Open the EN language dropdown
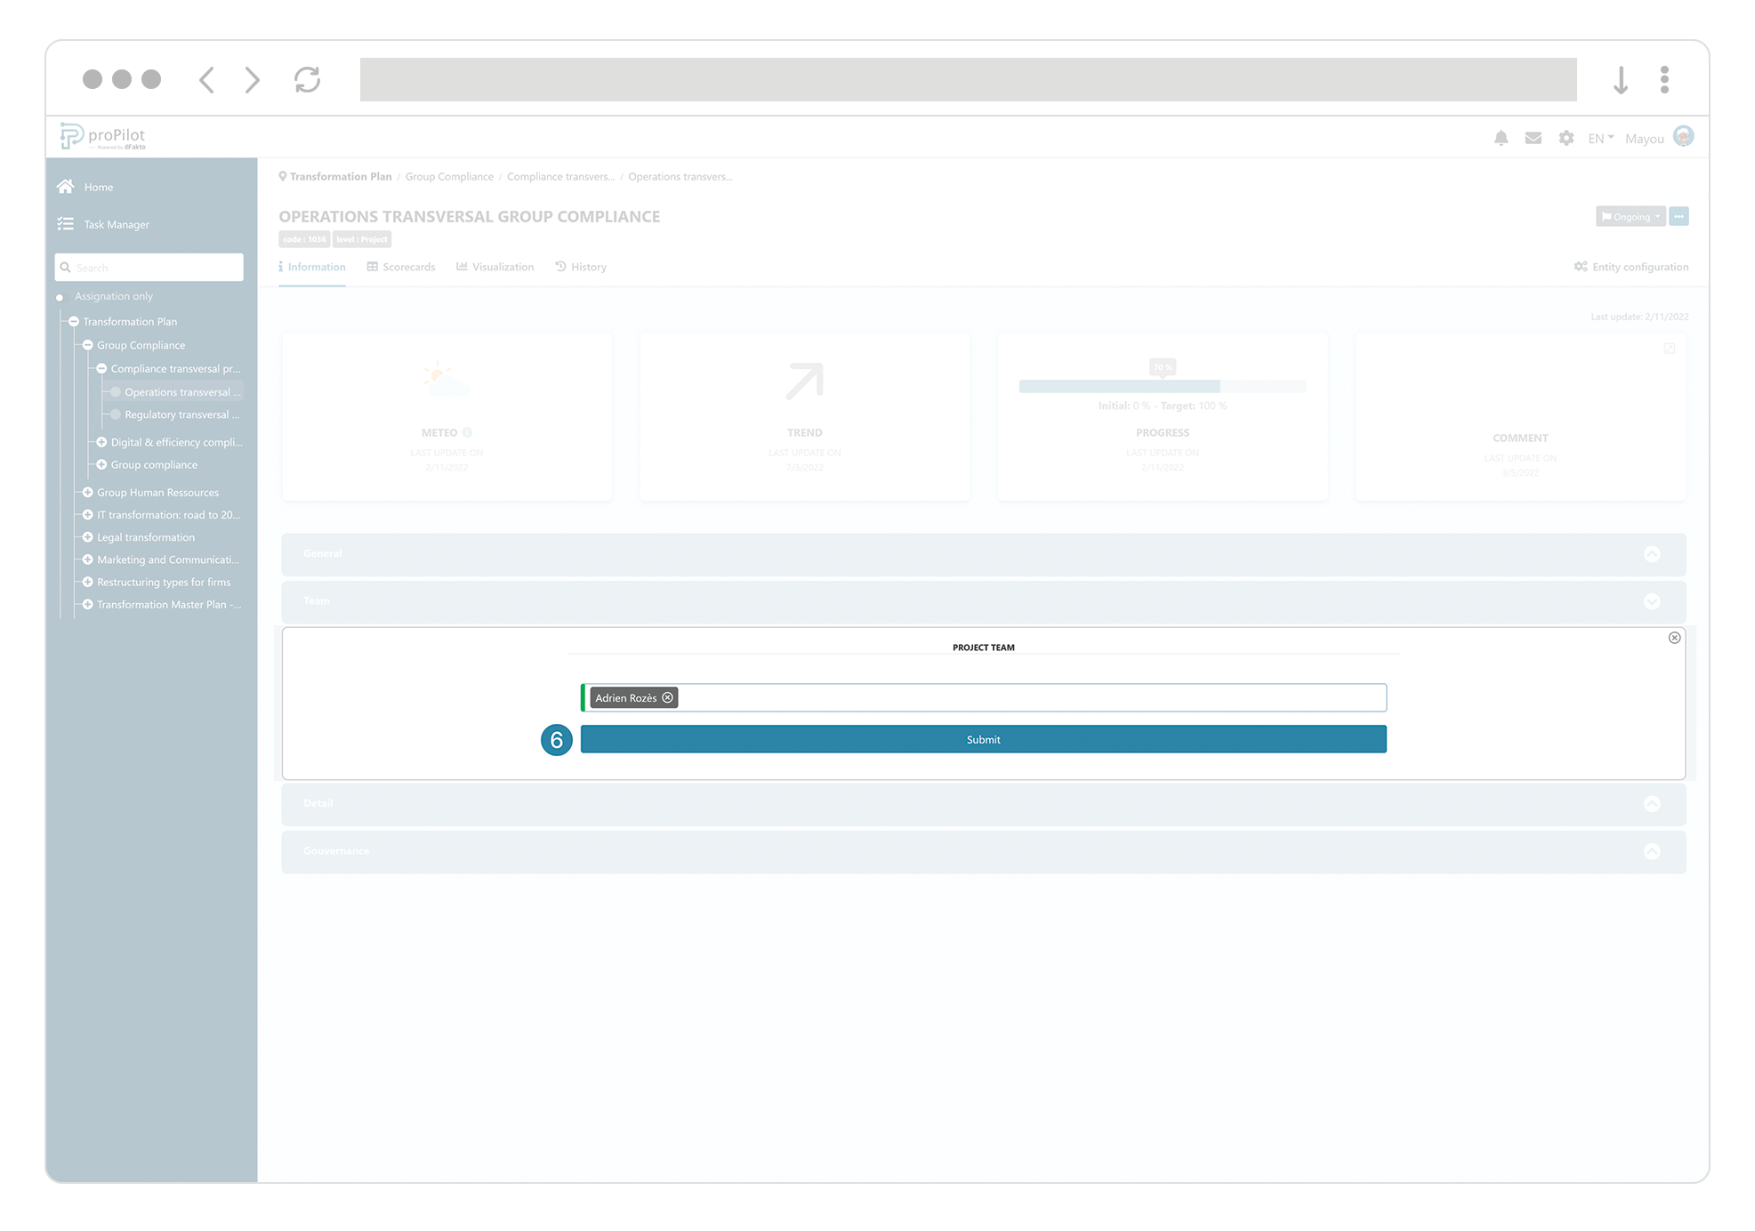Screen dimensions: 1755x1231 coord(1598,138)
